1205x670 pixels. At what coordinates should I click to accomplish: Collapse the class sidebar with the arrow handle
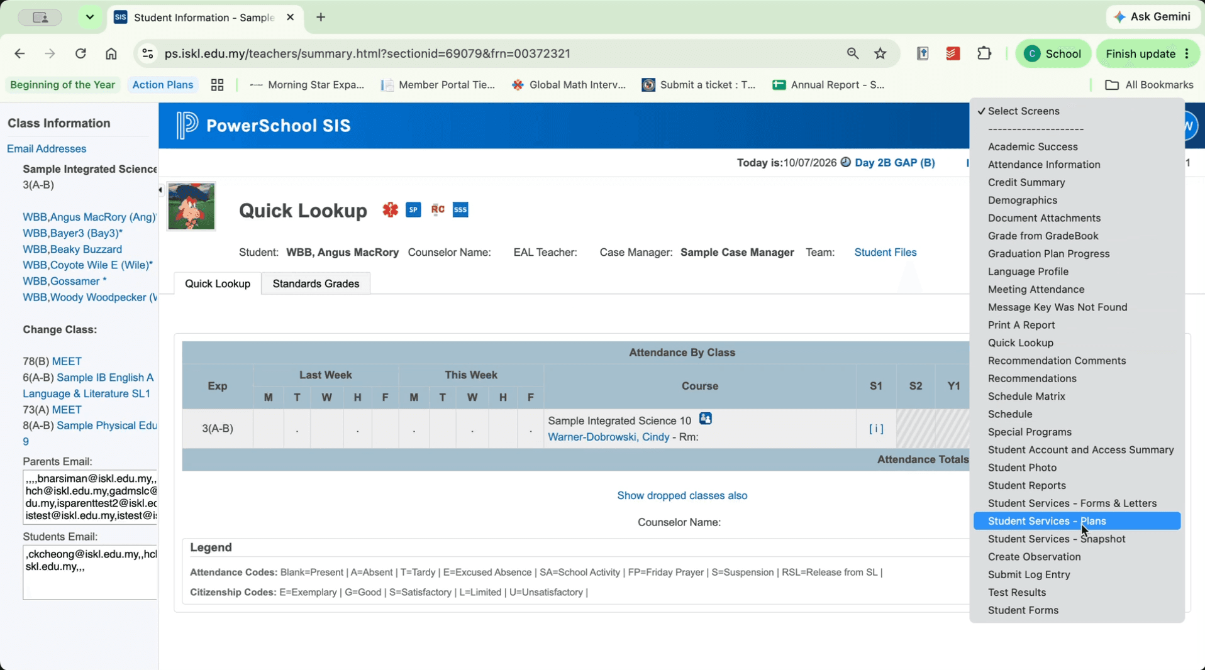pyautogui.click(x=160, y=190)
